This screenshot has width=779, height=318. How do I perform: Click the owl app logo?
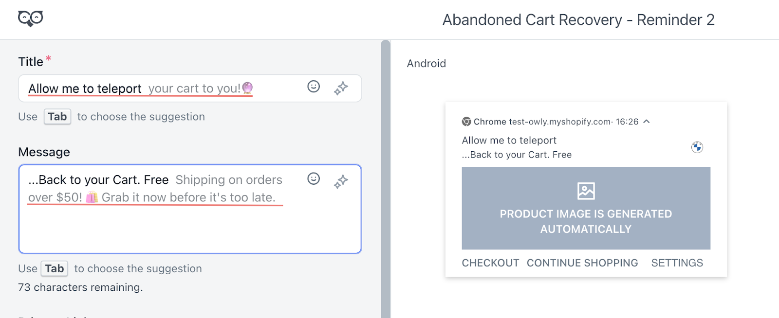29,18
